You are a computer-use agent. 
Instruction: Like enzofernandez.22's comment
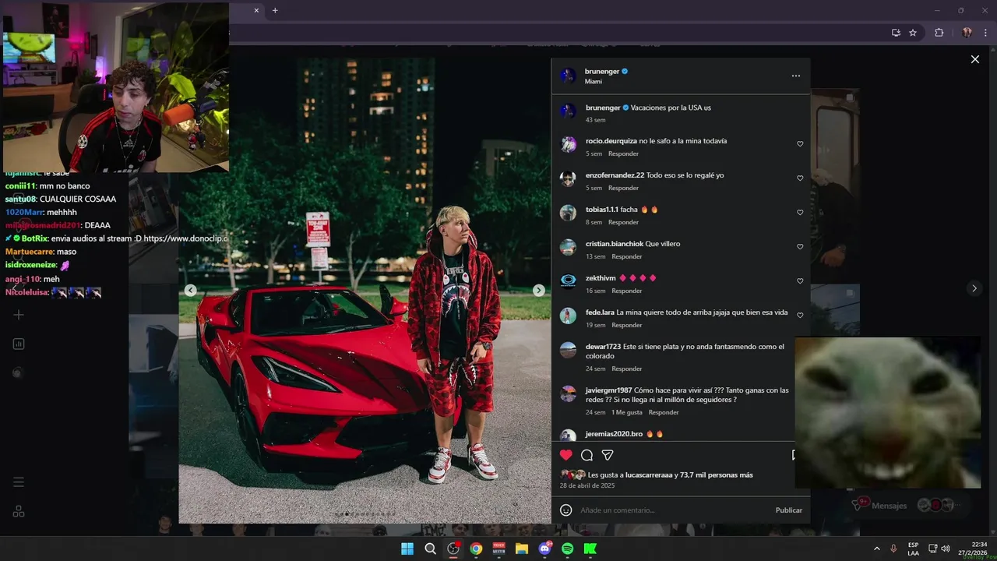800,178
